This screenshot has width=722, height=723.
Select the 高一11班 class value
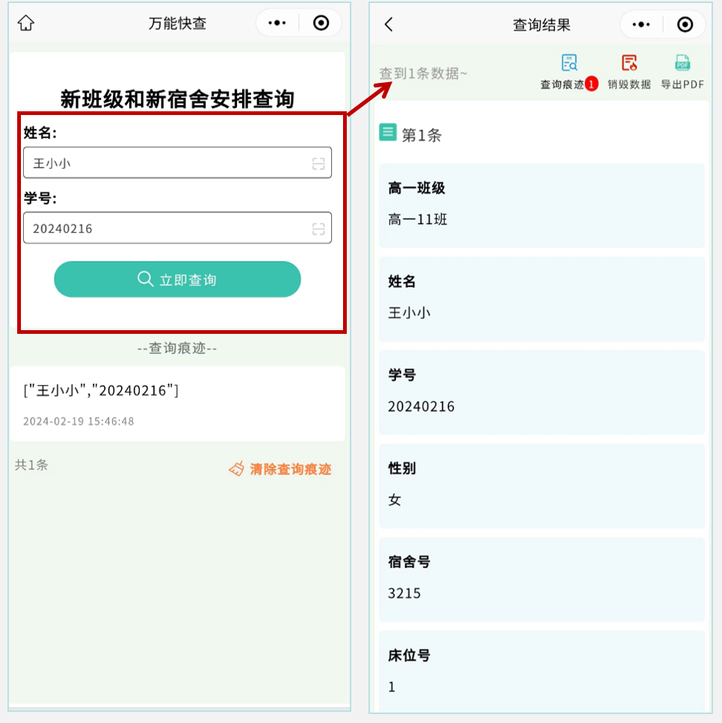coord(418,219)
